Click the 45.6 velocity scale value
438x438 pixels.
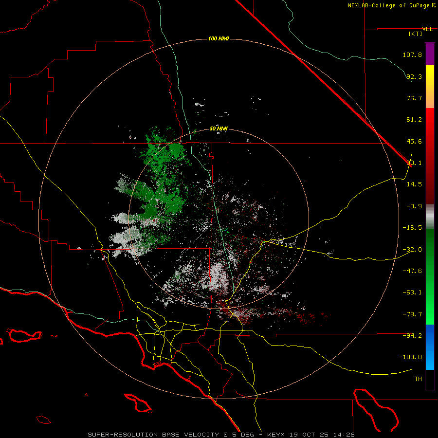tap(414, 141)
